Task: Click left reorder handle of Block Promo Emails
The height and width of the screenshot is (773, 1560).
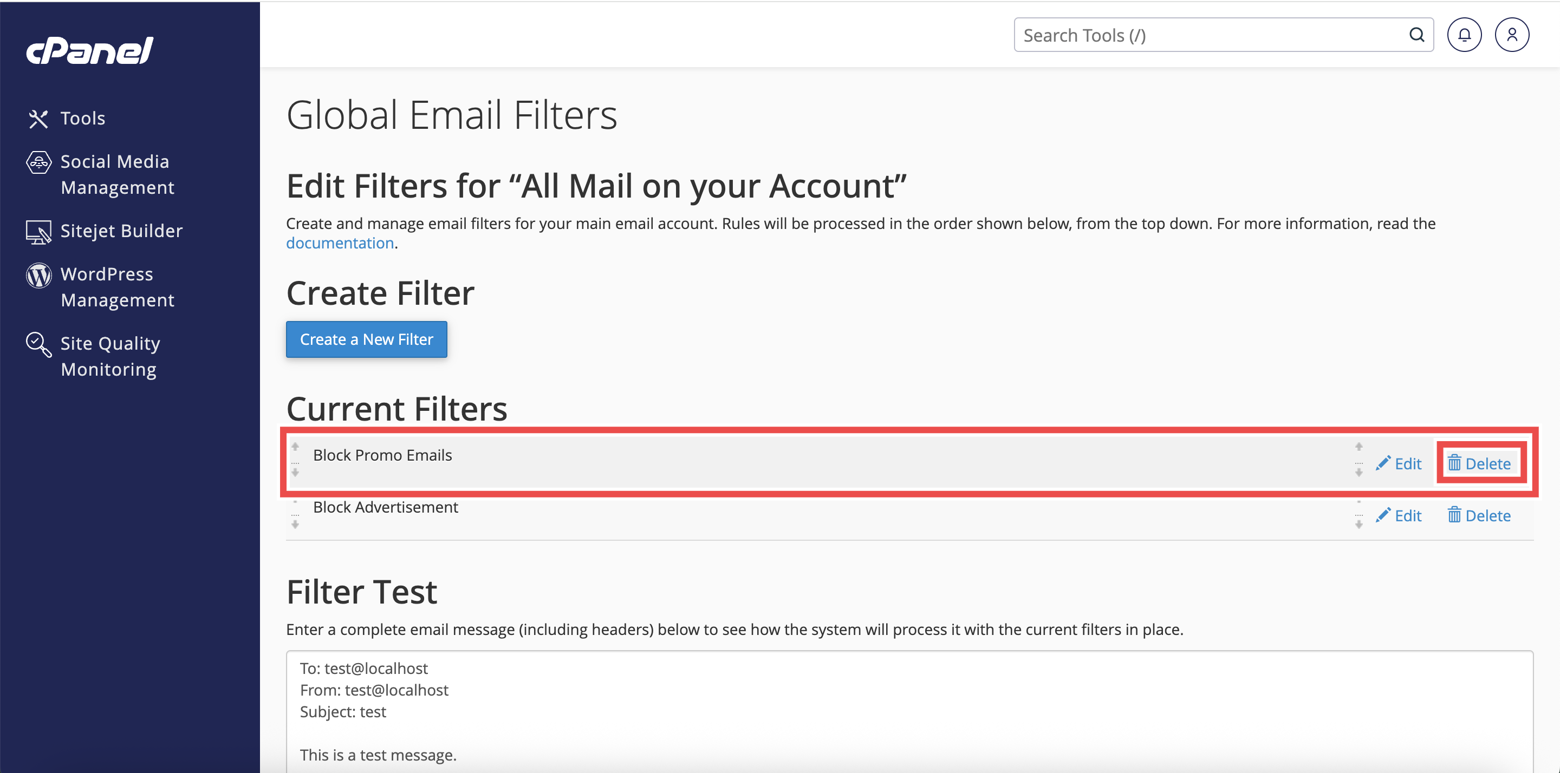Action: pos(295,460)
